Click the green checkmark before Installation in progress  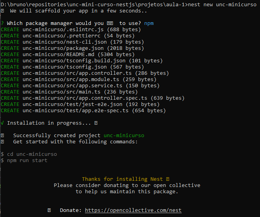(2, 123)
